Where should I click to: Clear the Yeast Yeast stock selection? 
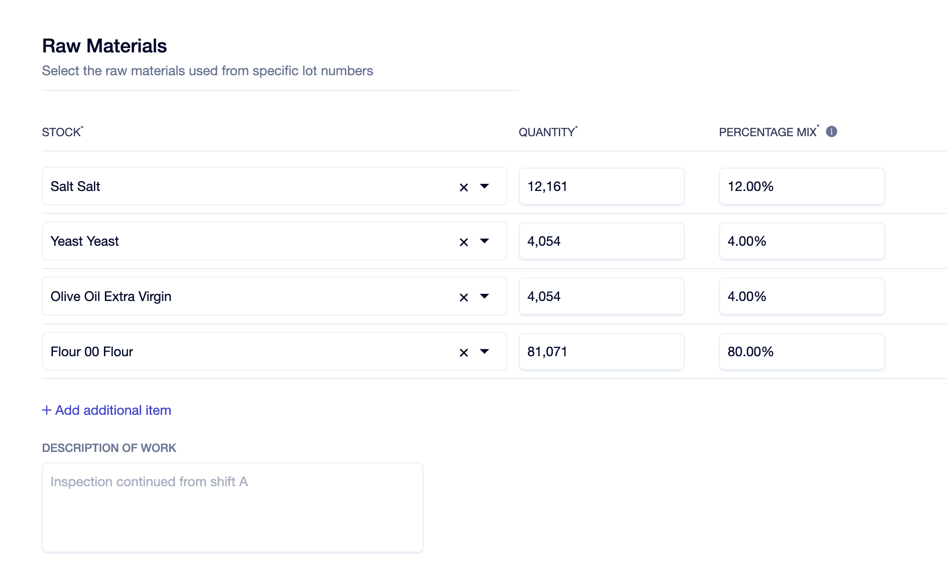[x=463, y=242]
